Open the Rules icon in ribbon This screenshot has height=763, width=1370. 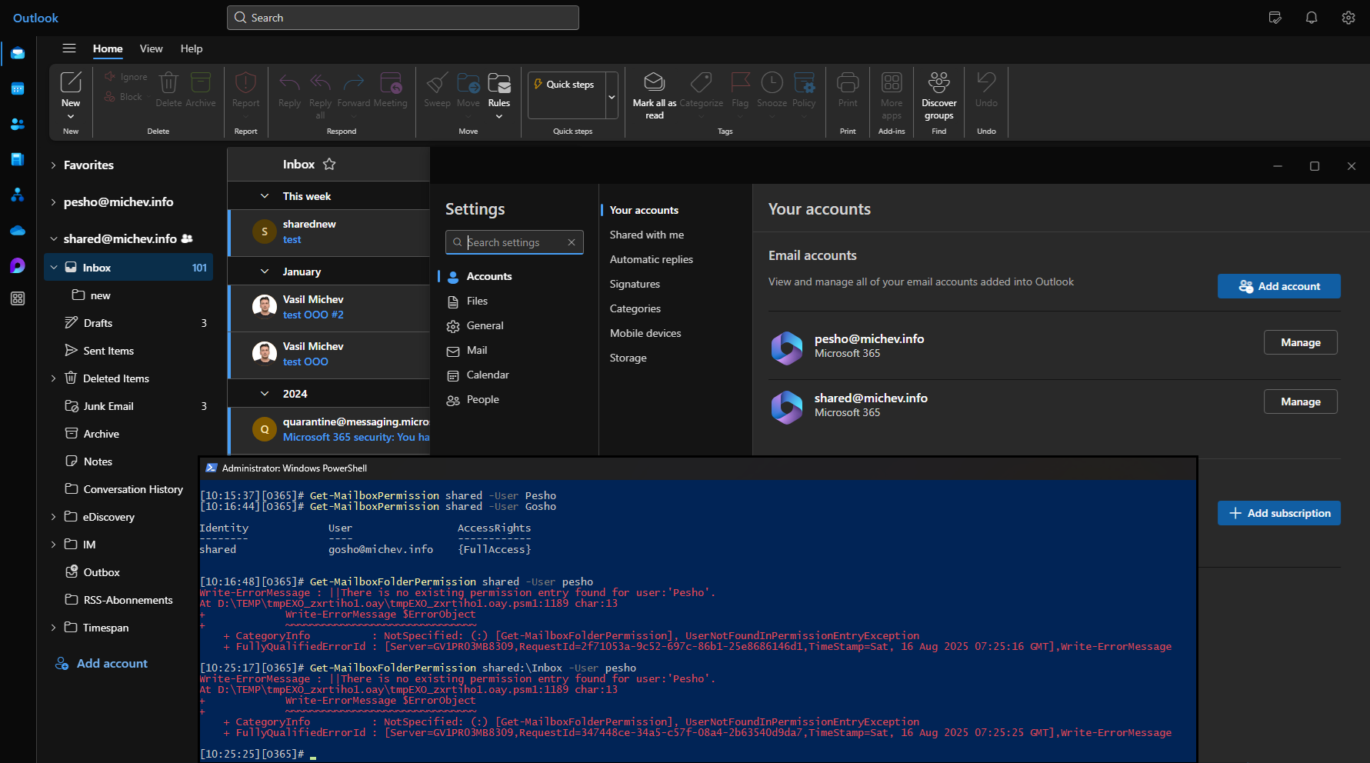tap(498, 83)
